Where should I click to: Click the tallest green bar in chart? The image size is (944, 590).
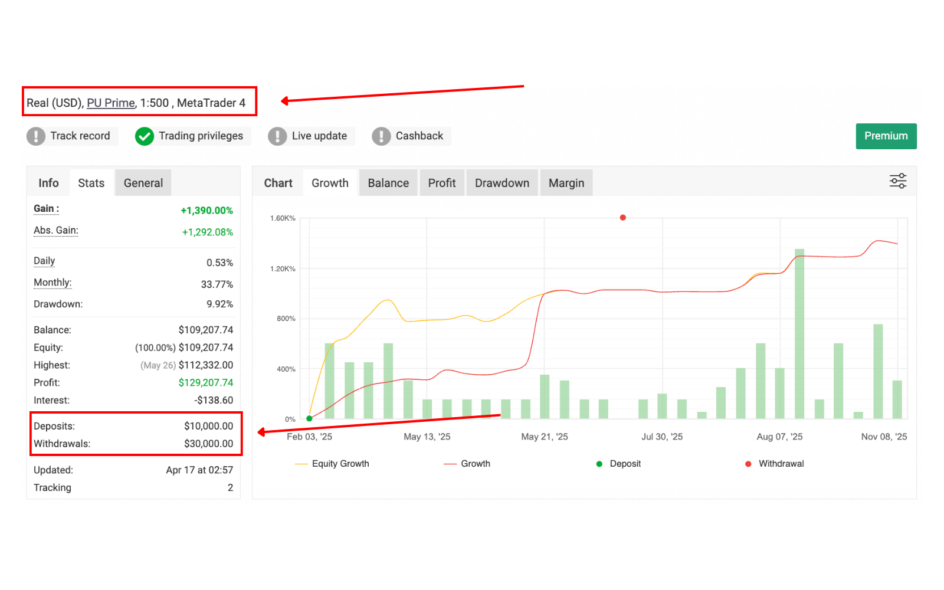tap(799, 334)
